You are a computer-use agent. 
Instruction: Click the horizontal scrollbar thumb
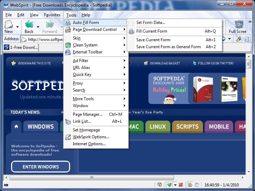(x=92, y=177)
